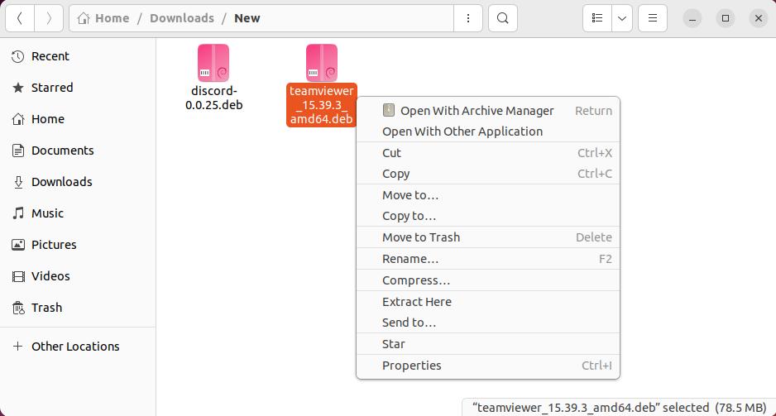Open the search magnifier button
Image resolution: width=776 pixels, height=416 pixels.
point(503,18)
